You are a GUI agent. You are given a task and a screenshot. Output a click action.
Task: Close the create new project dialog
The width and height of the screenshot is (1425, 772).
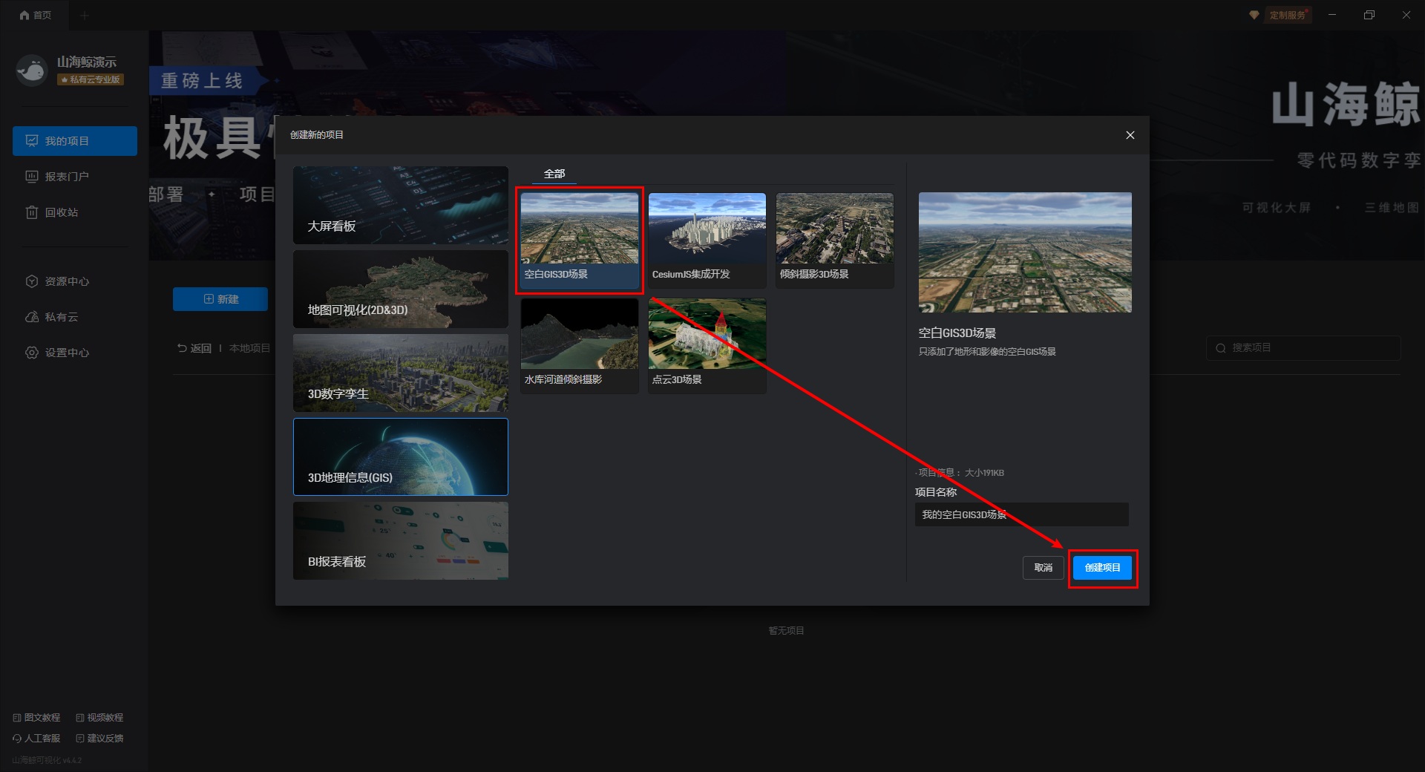(x=1130, y=135)
